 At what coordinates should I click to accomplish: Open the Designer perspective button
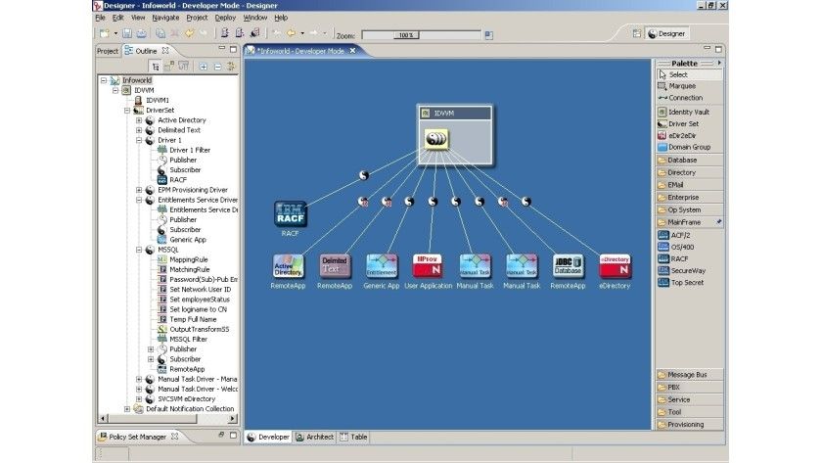click(x=666, y=33)
